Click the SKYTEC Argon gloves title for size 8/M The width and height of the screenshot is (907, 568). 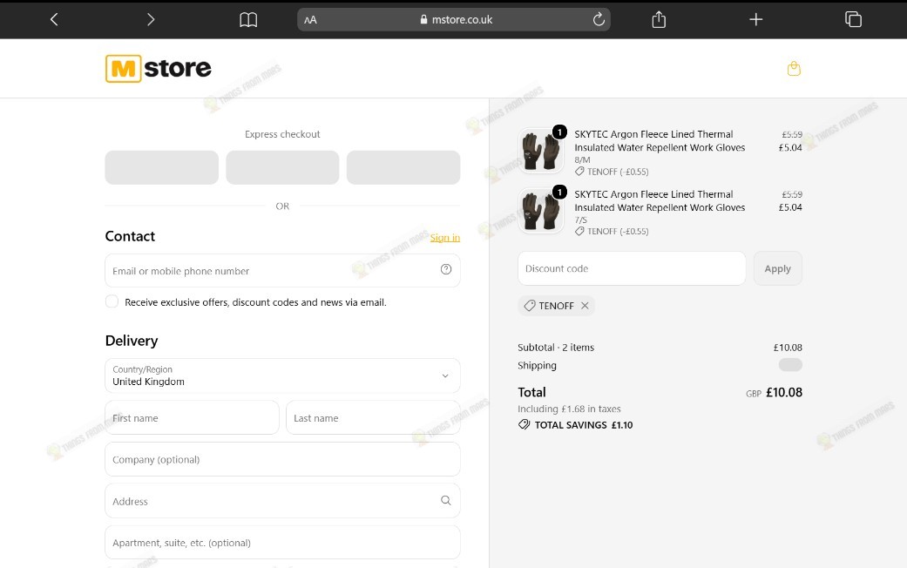(660, 140)
